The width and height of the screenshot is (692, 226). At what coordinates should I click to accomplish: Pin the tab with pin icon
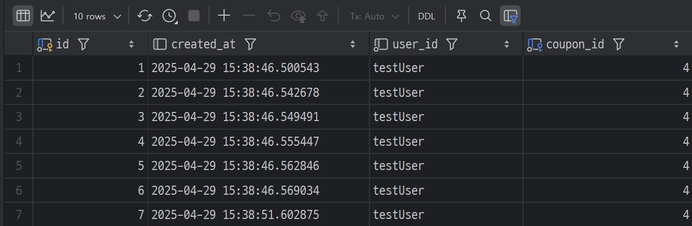[x=461, y=16]
